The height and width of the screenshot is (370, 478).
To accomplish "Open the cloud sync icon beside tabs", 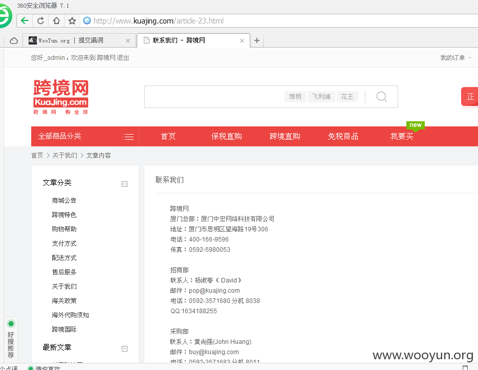I will [14, 40].
